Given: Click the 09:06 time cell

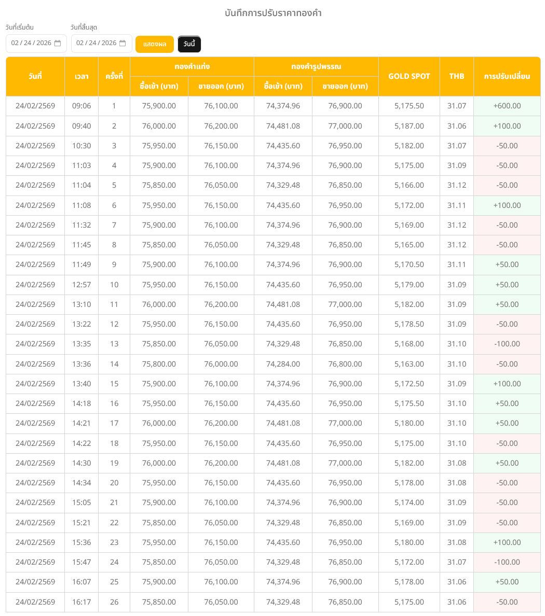Looking at the screenshot, I should tap(81, 106).
